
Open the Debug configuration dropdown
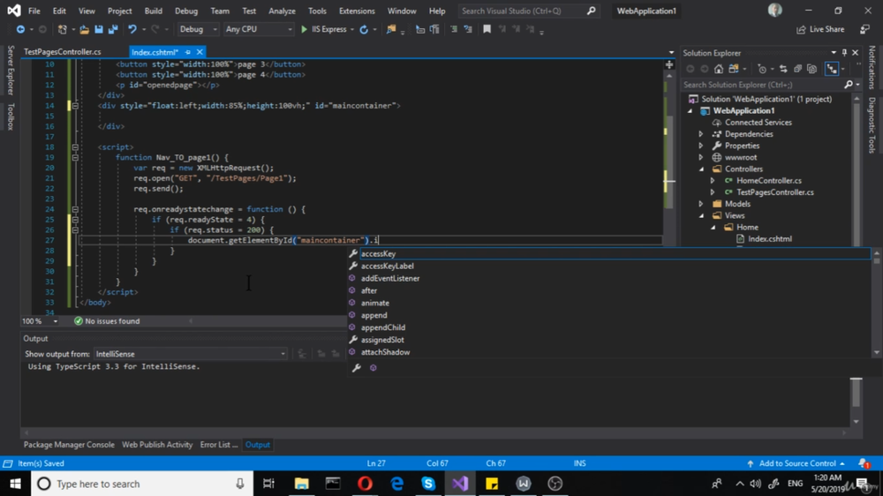(x=196, y=30)
